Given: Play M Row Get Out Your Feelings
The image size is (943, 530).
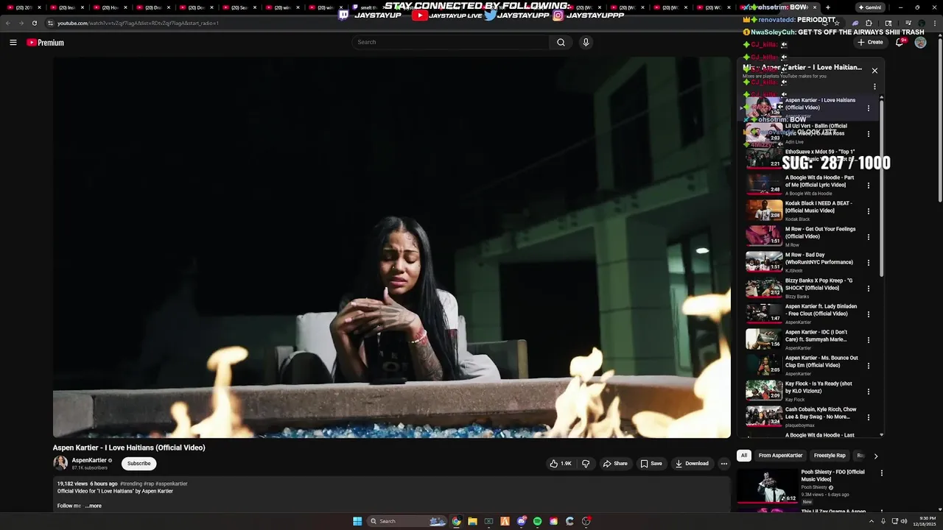Looking at the screenshot, I should click(x=764, y=236).
